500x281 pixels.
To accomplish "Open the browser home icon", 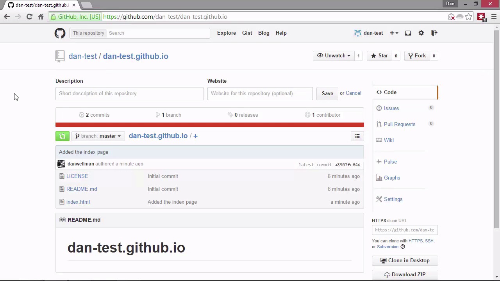I will [x=41, y=17].
